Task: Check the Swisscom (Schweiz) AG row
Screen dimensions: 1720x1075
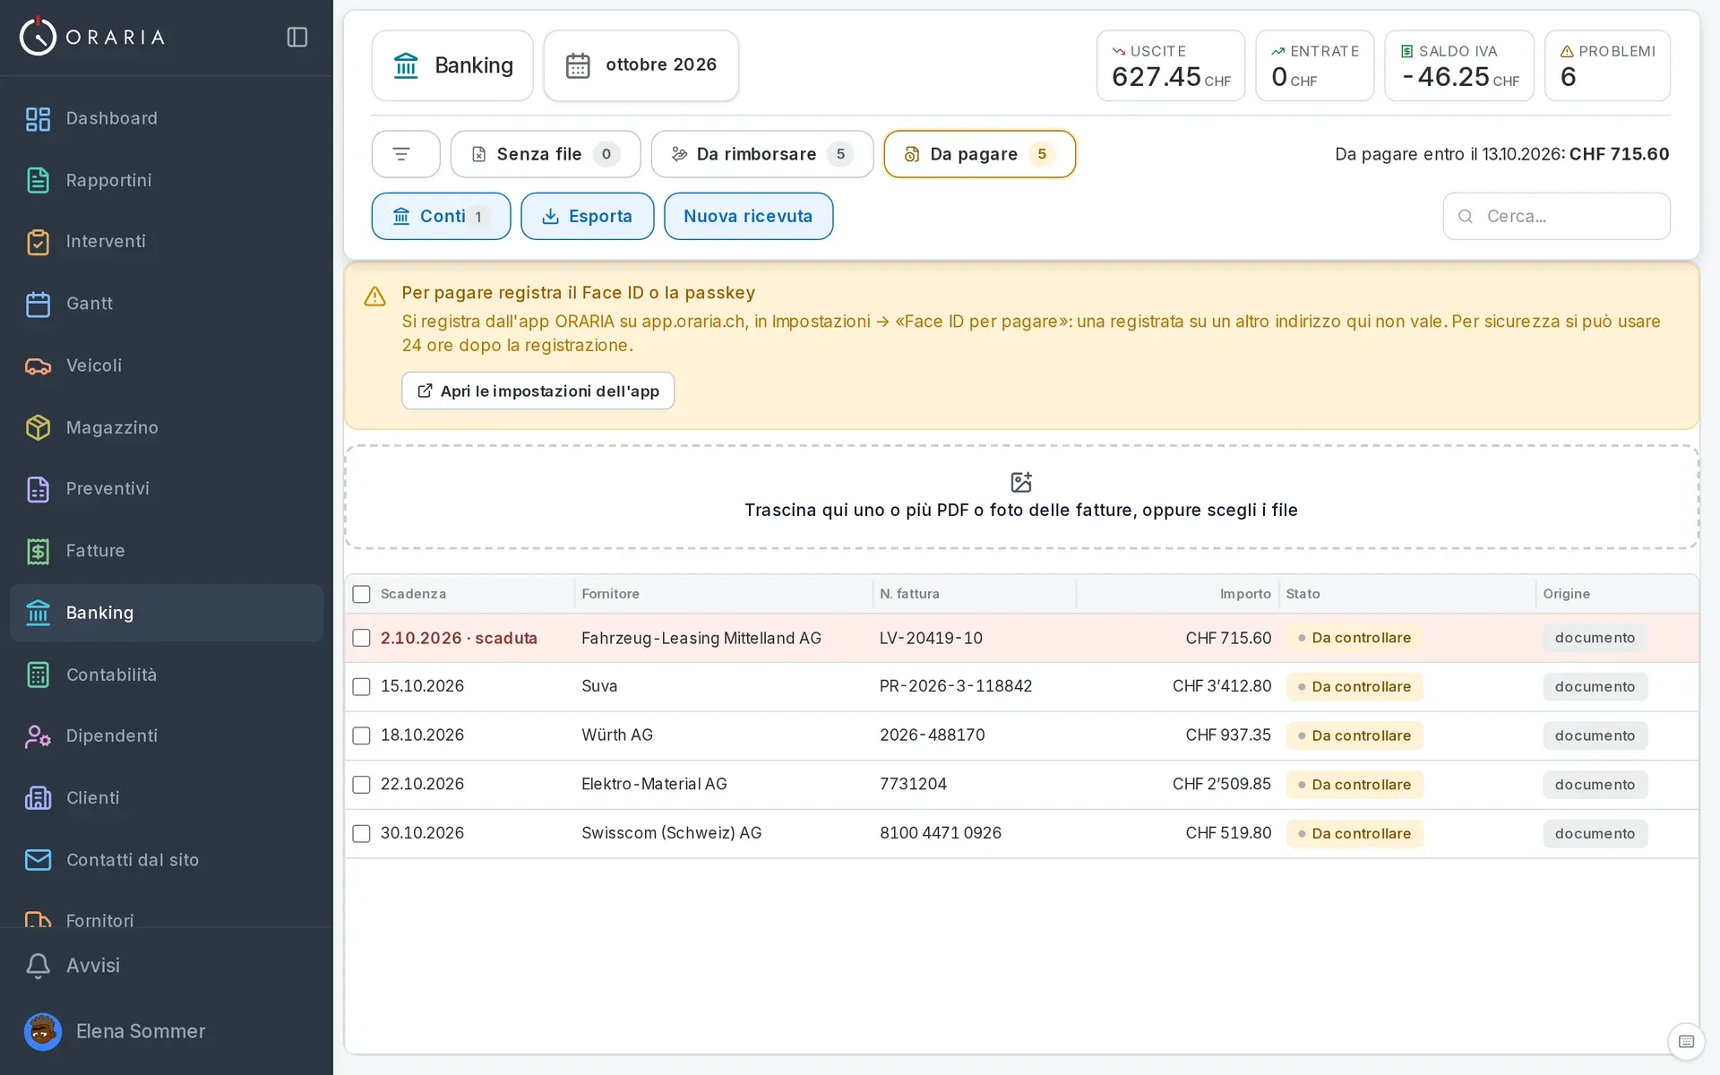Action: [361, 833]
